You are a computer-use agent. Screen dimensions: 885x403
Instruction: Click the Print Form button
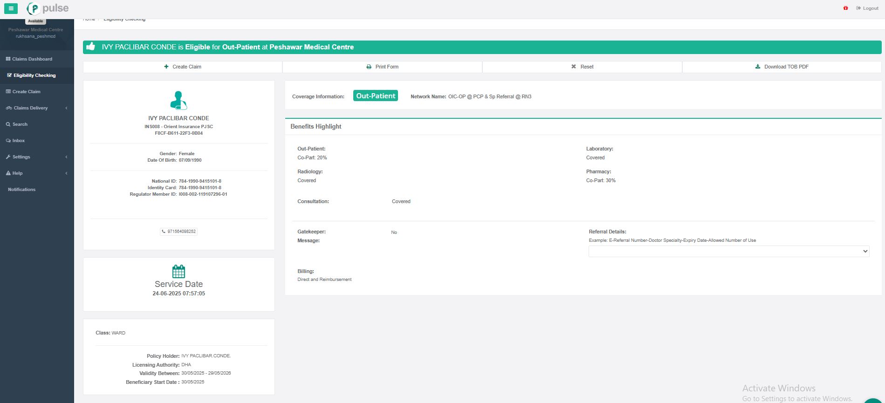(382, 67)
